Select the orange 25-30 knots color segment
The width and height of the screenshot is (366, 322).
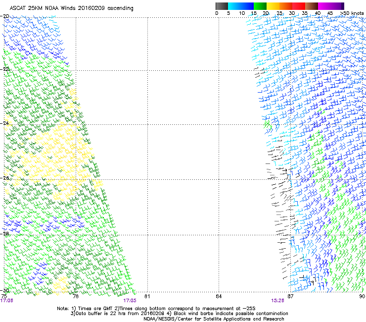click(x=286, y=6)
